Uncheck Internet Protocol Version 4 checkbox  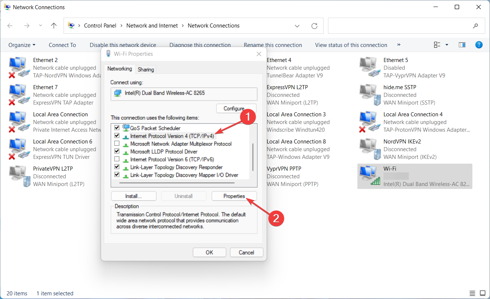(117, 136)
